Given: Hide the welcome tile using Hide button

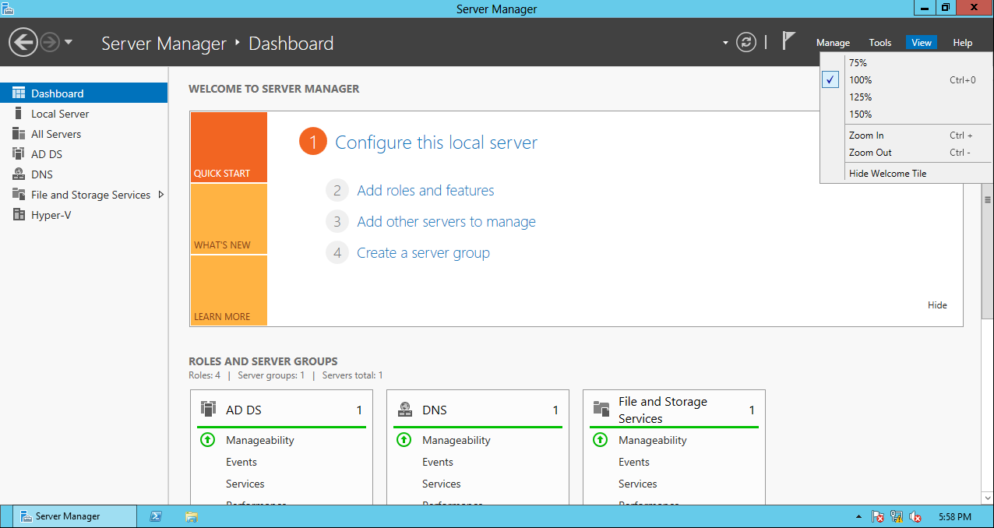Looking at the screenshot, I should (x=937, y=304).
